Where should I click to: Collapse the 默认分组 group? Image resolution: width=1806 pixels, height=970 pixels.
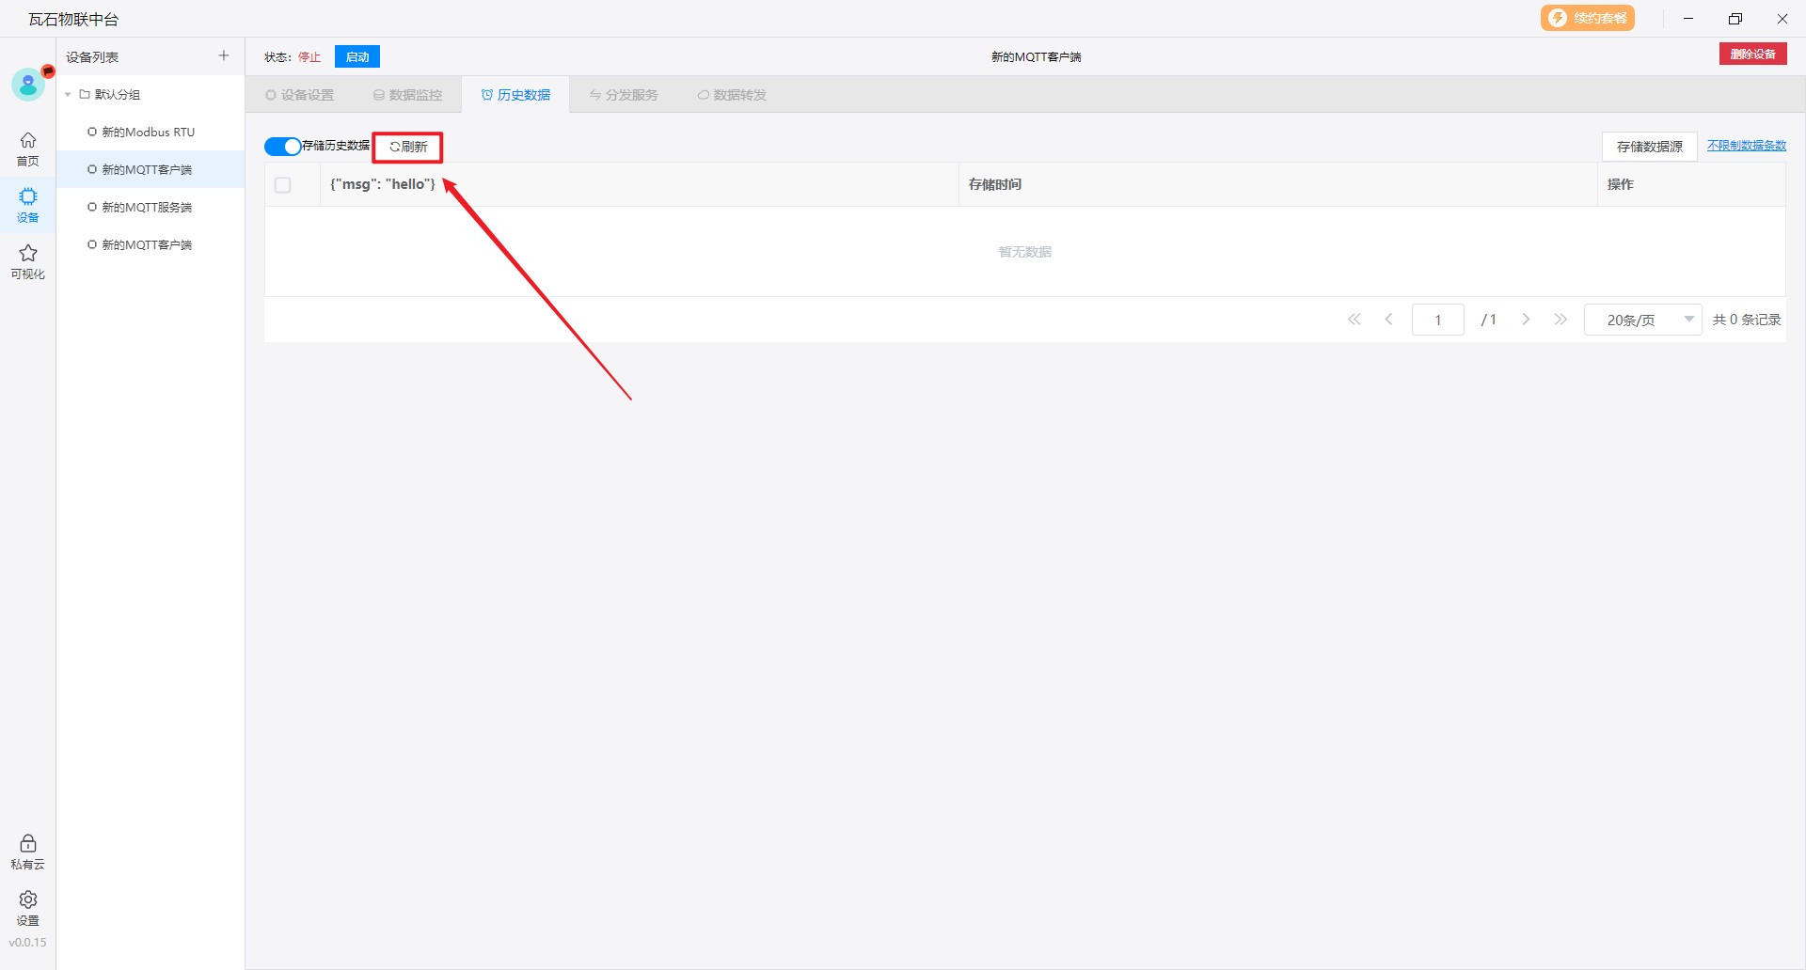[68, 95]
